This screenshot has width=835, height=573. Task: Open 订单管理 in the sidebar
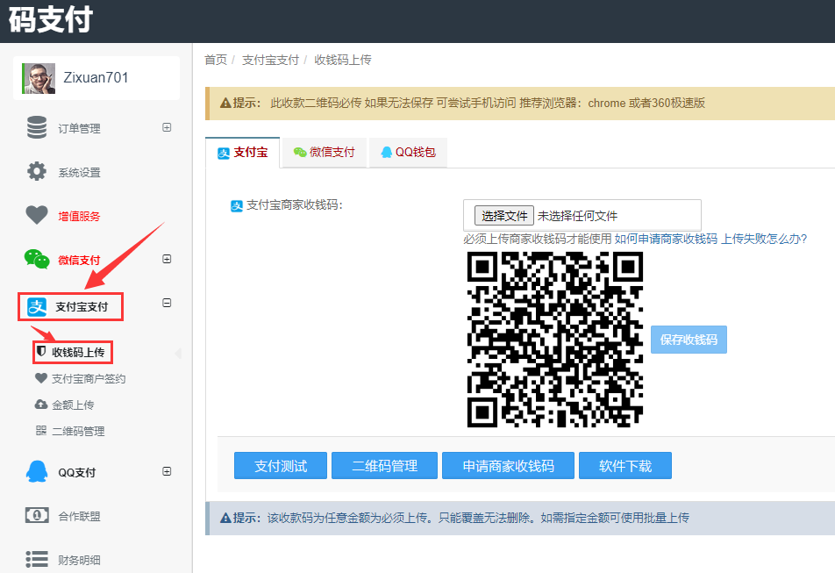click(79, 128)
